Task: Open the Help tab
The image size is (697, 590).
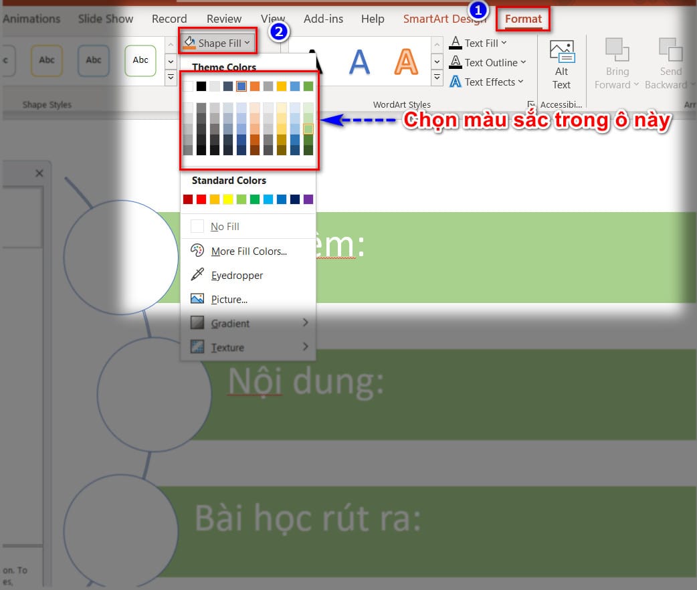Action: click(x=373, y=19)
